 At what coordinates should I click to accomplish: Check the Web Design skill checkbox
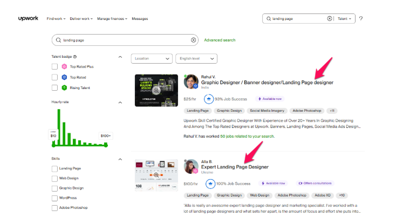pos(54,179)
